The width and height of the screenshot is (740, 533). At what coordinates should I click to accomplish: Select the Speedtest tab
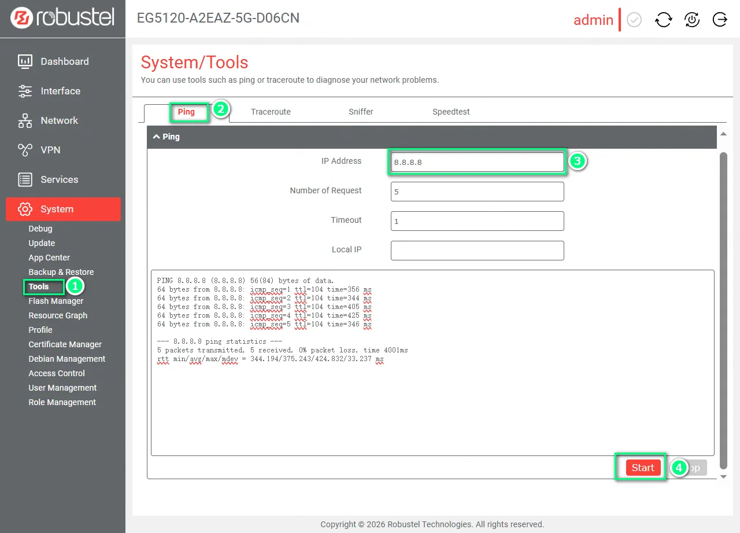tap(451, 112)
